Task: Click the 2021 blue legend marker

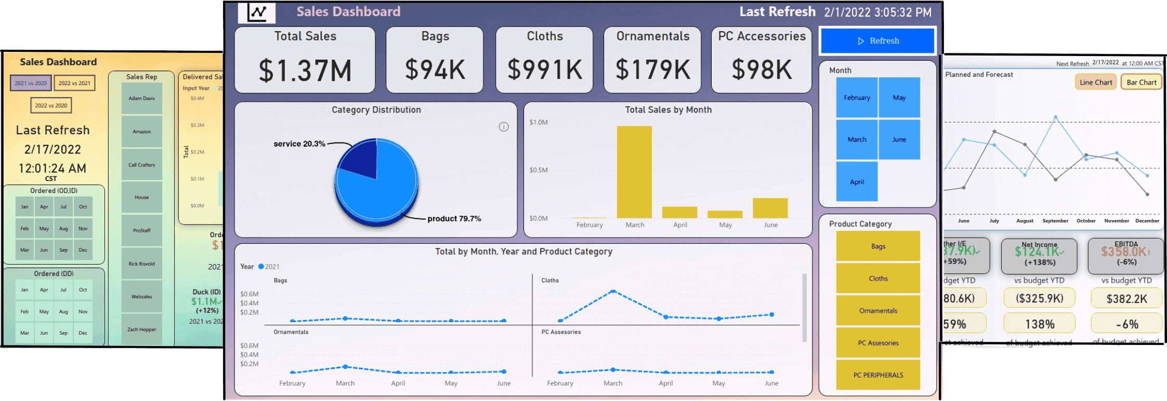Action: click(261, 267)
